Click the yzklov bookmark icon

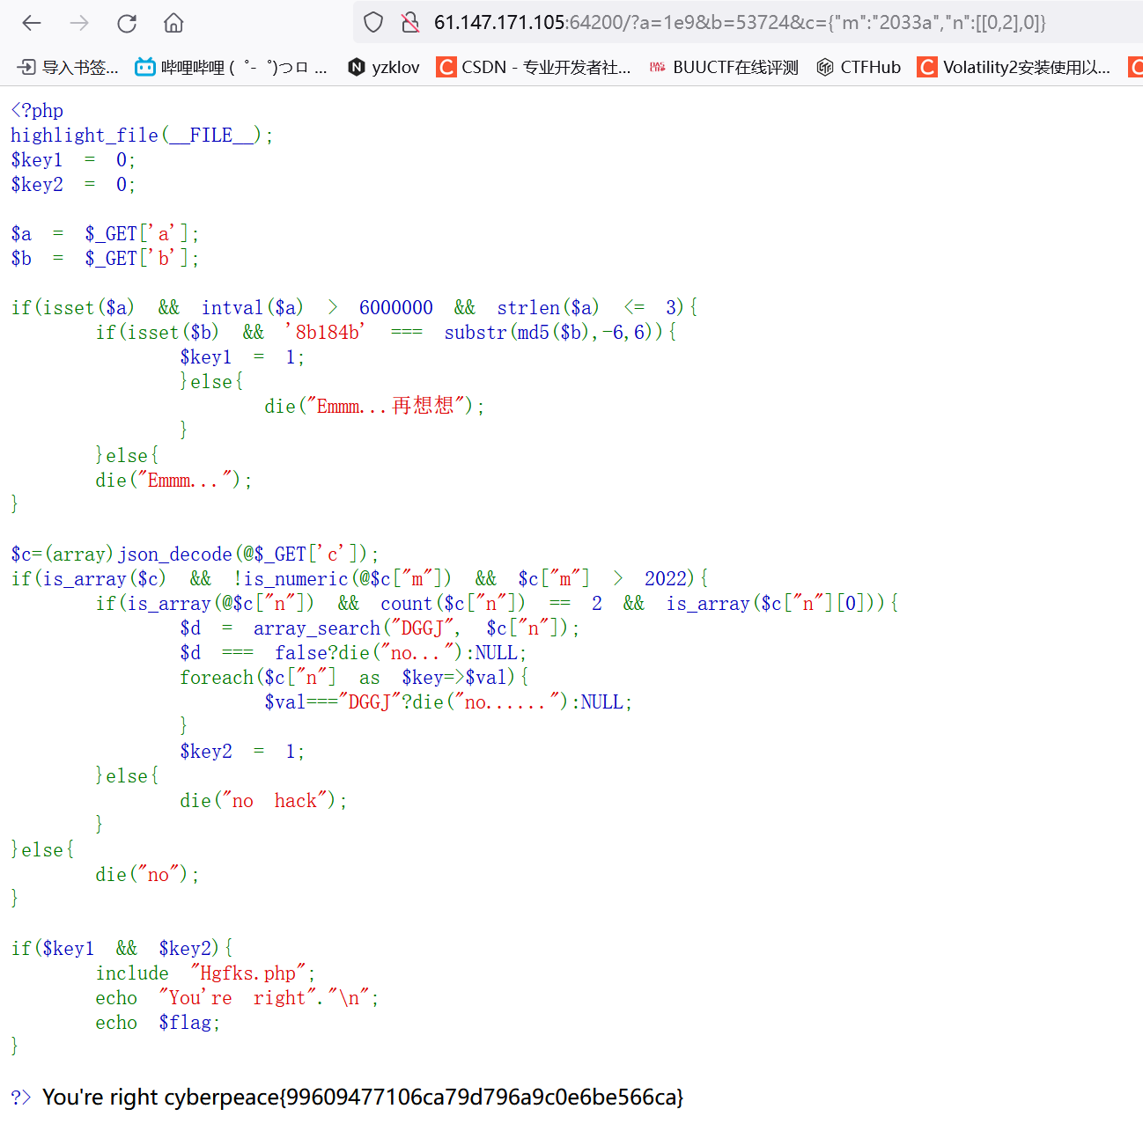(357, 67)
